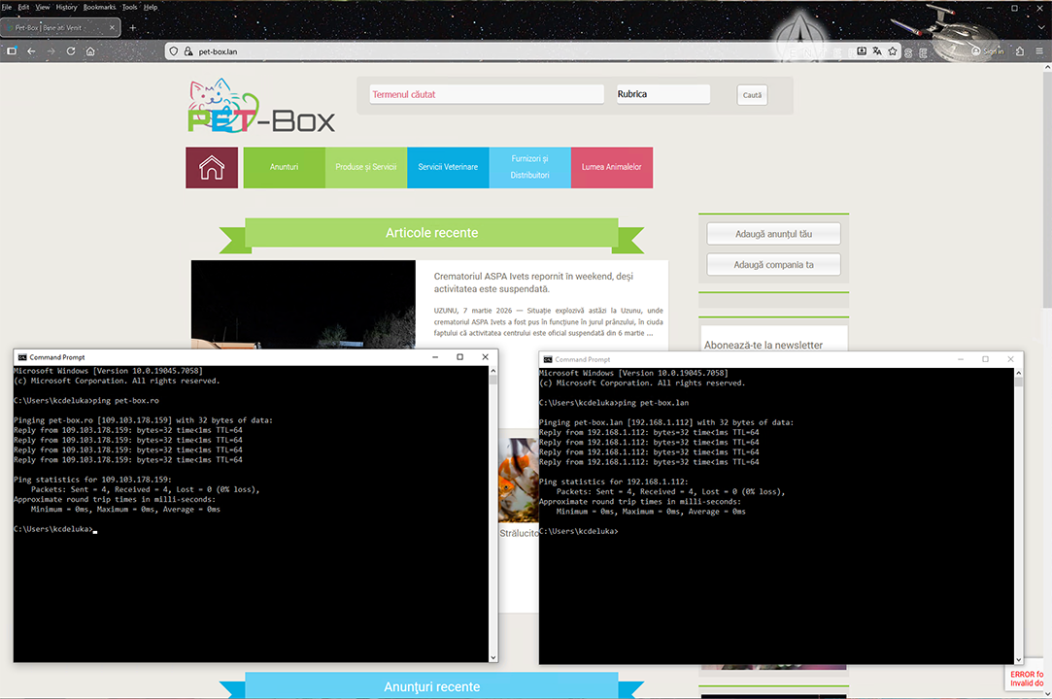This screenshot has height=699, width=1052.
Task: Click the Pet-Box home icon button
Action: coord(212,168)
